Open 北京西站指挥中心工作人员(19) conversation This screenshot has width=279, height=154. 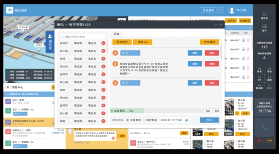pyautogui.click(x=29, y=122)
